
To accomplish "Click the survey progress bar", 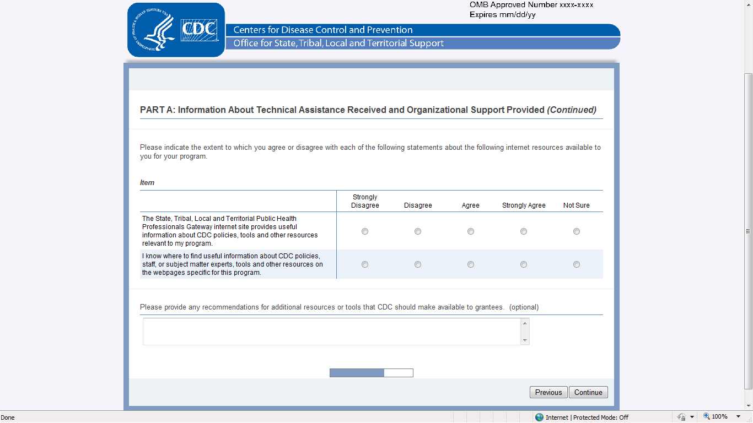I will [371, 373].
